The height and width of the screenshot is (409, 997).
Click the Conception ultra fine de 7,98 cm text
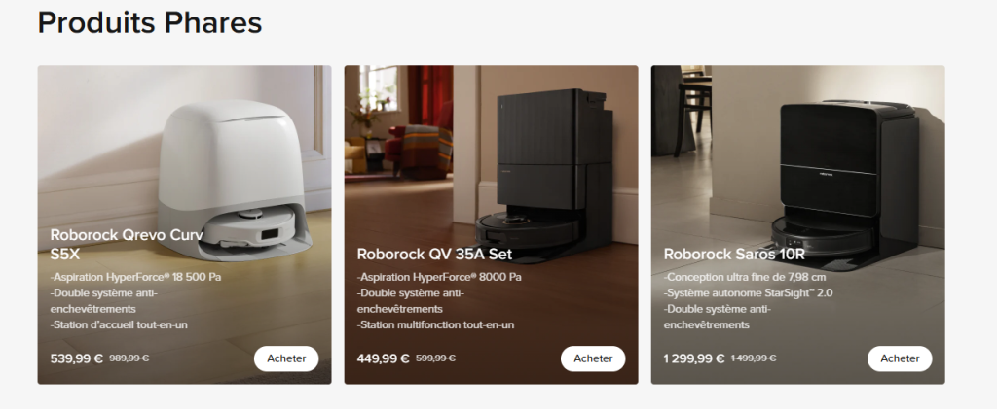745,277
